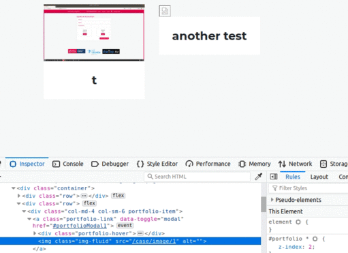
Task: Click the Filter Styles field
Action: pyautogui.click(x=309, y=188)
